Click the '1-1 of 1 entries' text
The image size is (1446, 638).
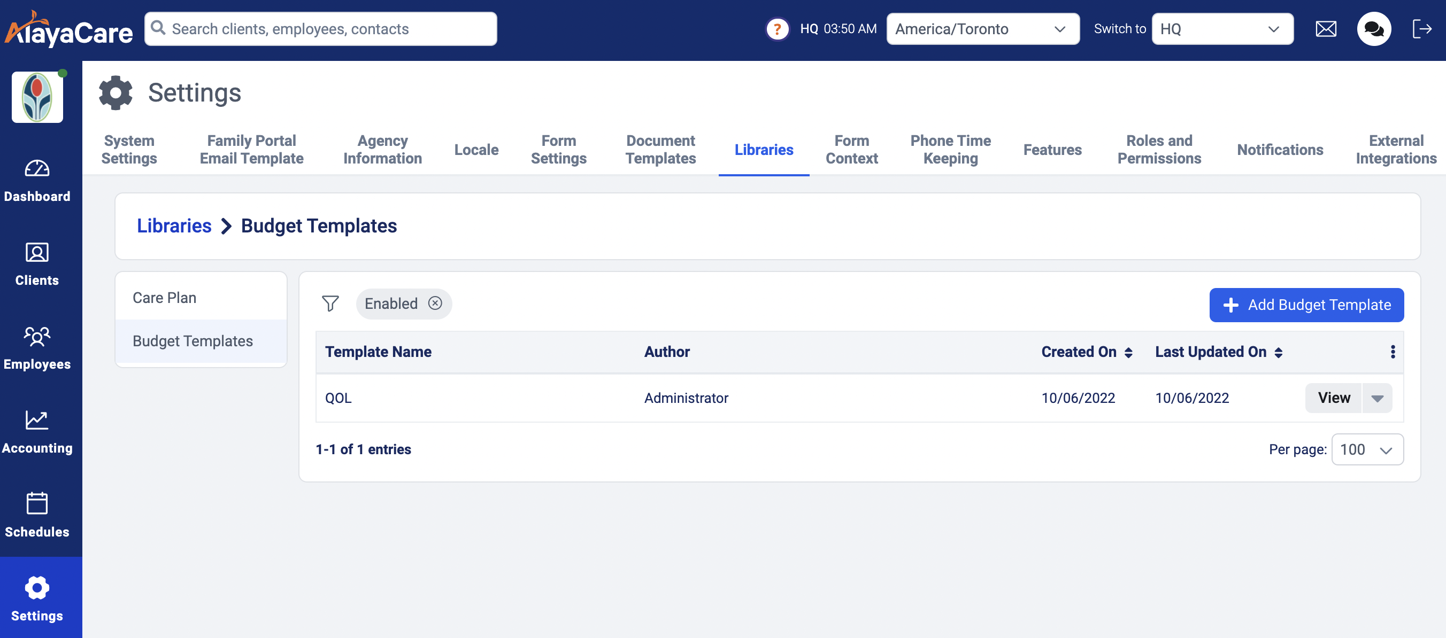[363, 449]
